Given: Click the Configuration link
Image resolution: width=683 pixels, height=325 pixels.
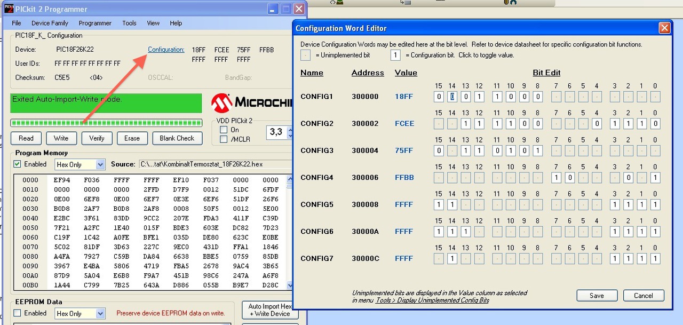Looking at the screenshot, I should tap(166, 50).
